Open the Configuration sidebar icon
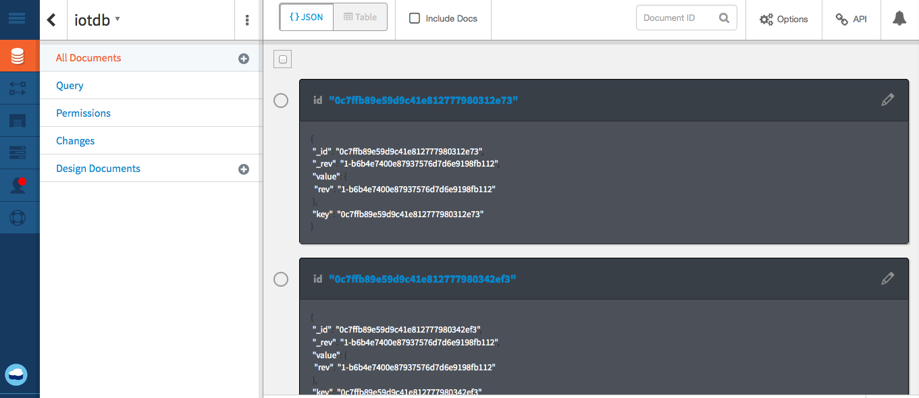This screenshot has height=398, width=919. (x=19, y=152)
